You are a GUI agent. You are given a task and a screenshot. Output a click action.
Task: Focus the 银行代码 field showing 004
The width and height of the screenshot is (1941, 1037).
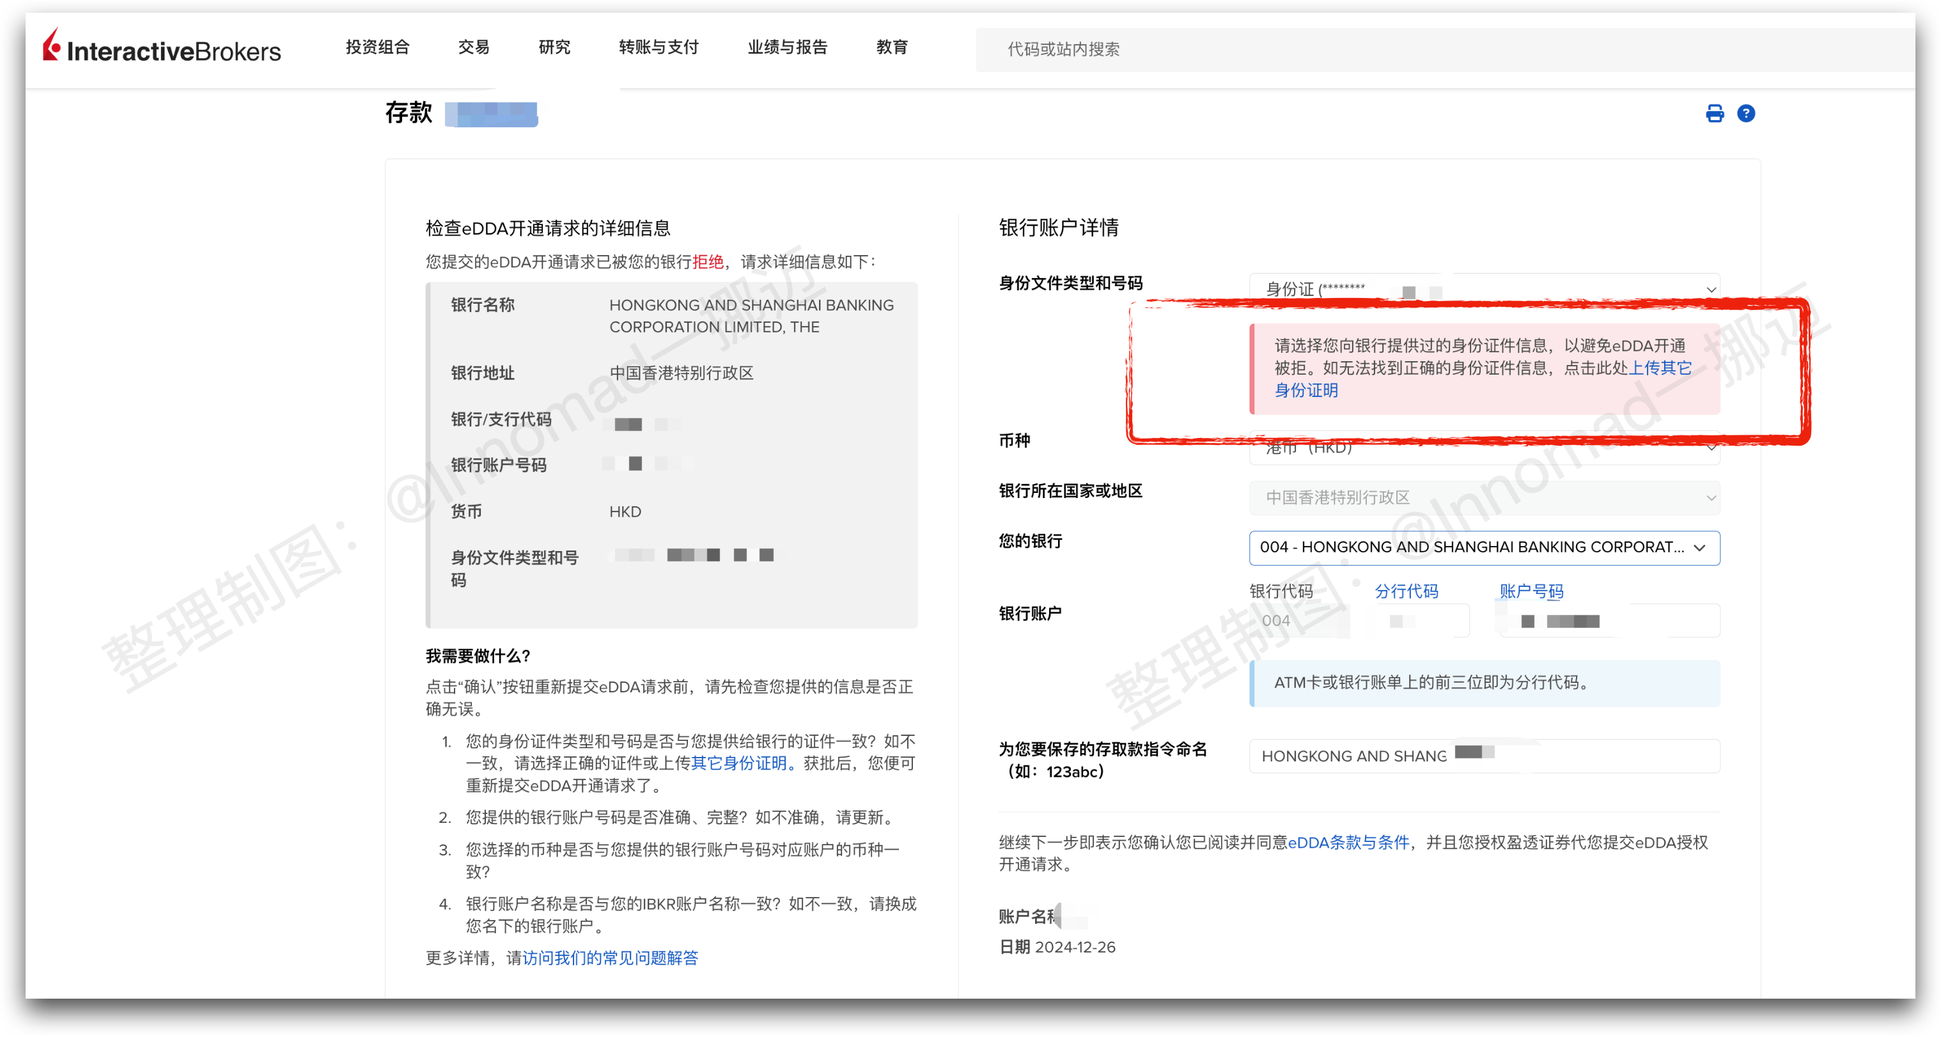pyautogui.click(x=1298, y=621)
